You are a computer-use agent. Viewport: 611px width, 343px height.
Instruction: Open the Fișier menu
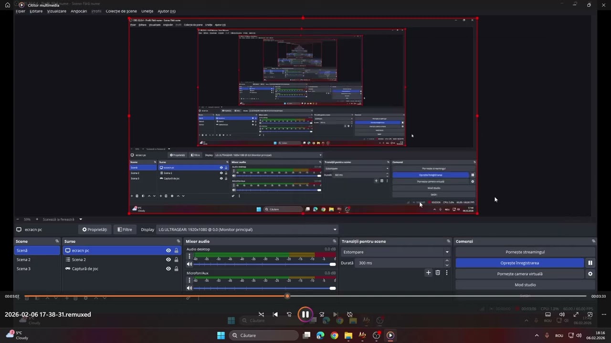click(21, 11)
